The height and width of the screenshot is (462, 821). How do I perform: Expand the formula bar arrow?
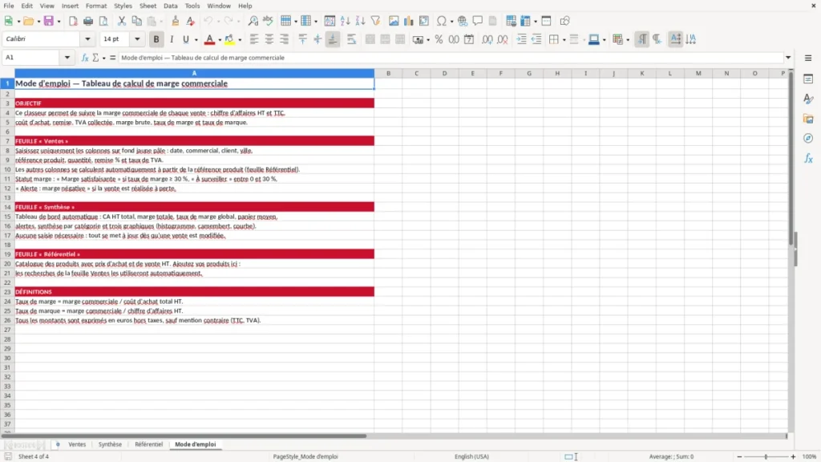pos(788,58)
